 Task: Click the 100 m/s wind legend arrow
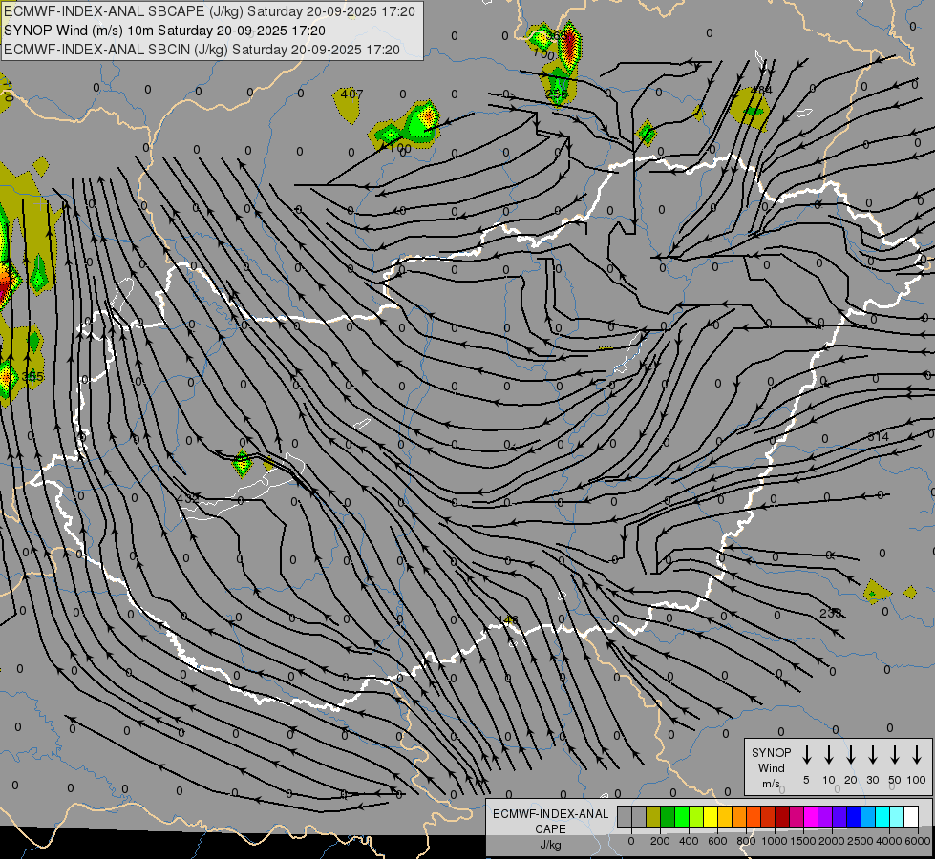[x=917, y=755]
